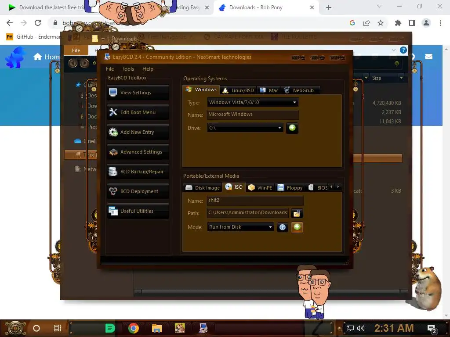The width and height of the screenshot is (450, 337).
Task: Switch to BIOS tab
Action: [x=318, y=188]
